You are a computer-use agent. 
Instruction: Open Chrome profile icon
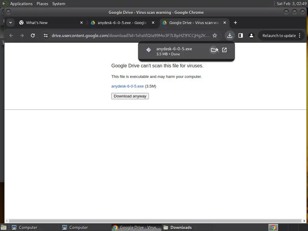coord(251,35)
